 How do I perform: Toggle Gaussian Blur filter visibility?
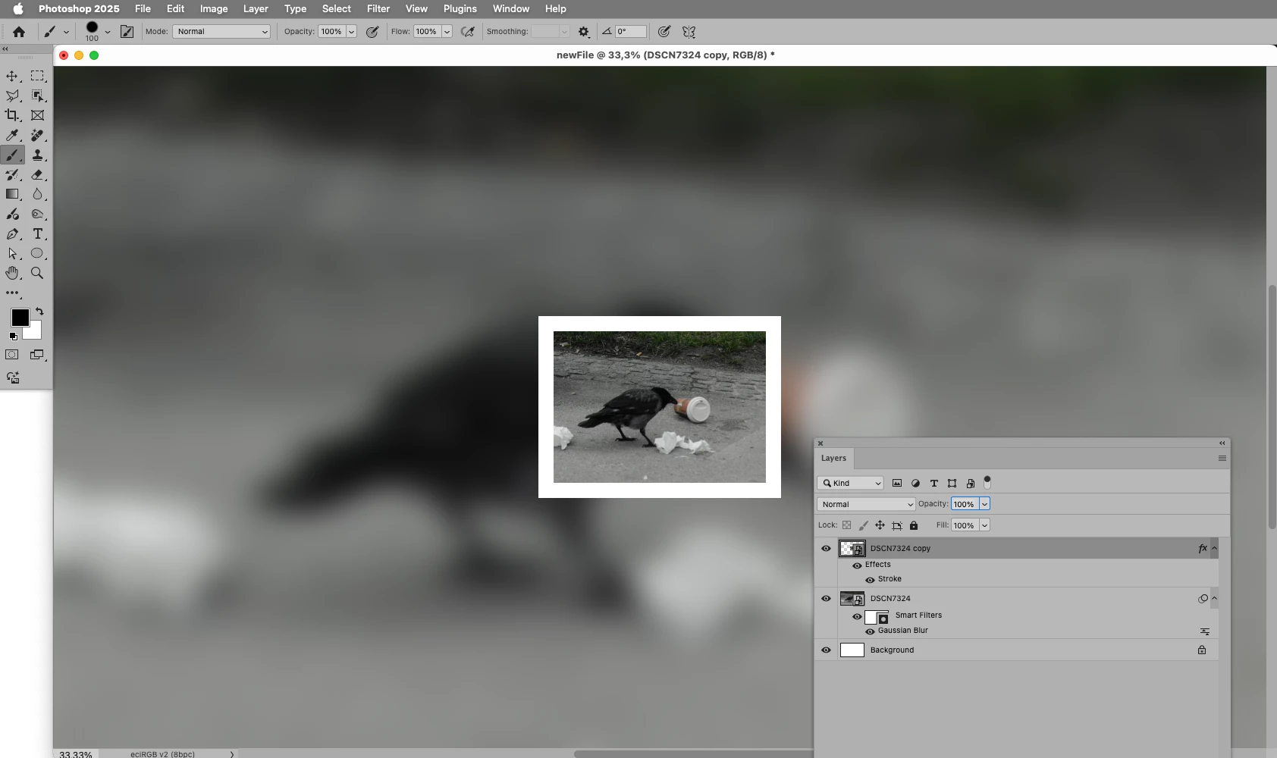(x=870, y=631)
